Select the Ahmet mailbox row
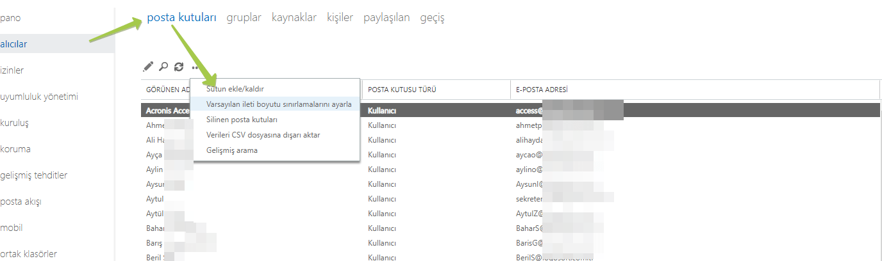Image resolution: width=882 pixels, height=261 pixels. pos(510,125)
